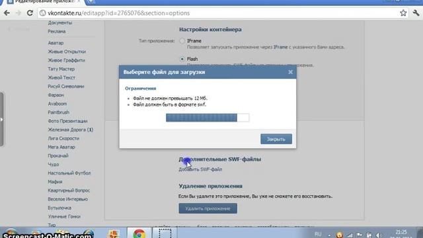Open the Бутылочка app link
The image size is (423, 238).
pyautogui.click(x=59, y=208)
